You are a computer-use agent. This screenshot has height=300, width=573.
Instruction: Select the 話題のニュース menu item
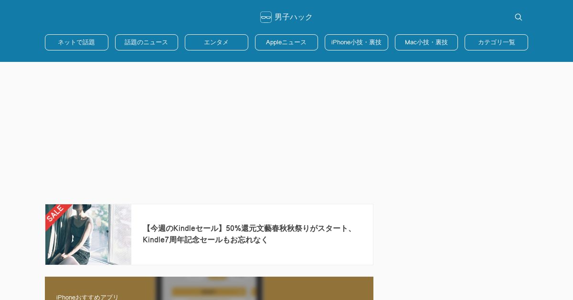[147, 42]
